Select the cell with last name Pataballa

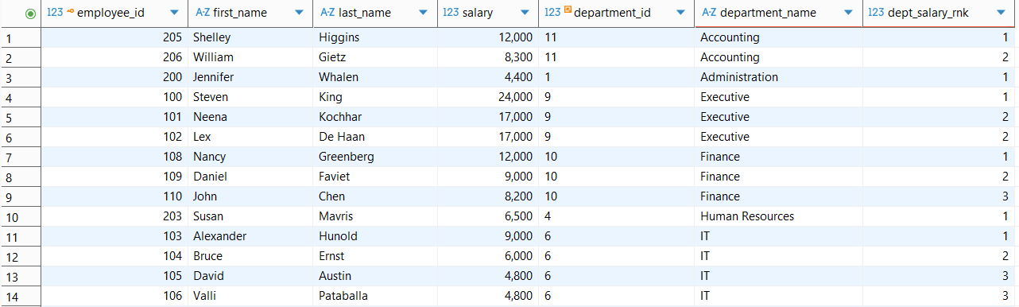click(x=374, y=296)
